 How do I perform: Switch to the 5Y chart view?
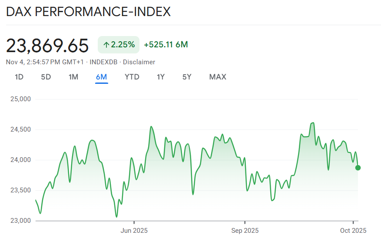click(187, 77)
